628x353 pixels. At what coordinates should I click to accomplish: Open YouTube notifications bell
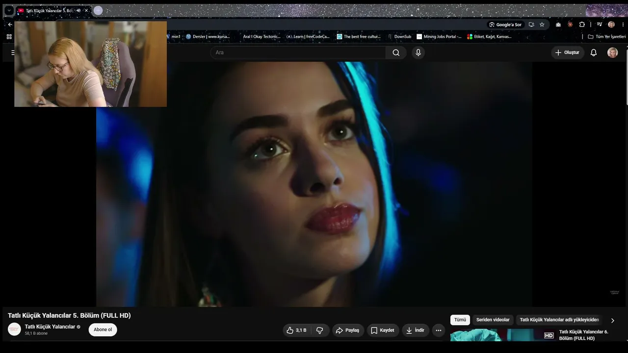(x=594, y=52)
